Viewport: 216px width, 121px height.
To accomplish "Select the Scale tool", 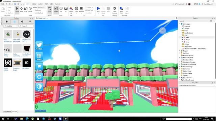I will (26, 10).
